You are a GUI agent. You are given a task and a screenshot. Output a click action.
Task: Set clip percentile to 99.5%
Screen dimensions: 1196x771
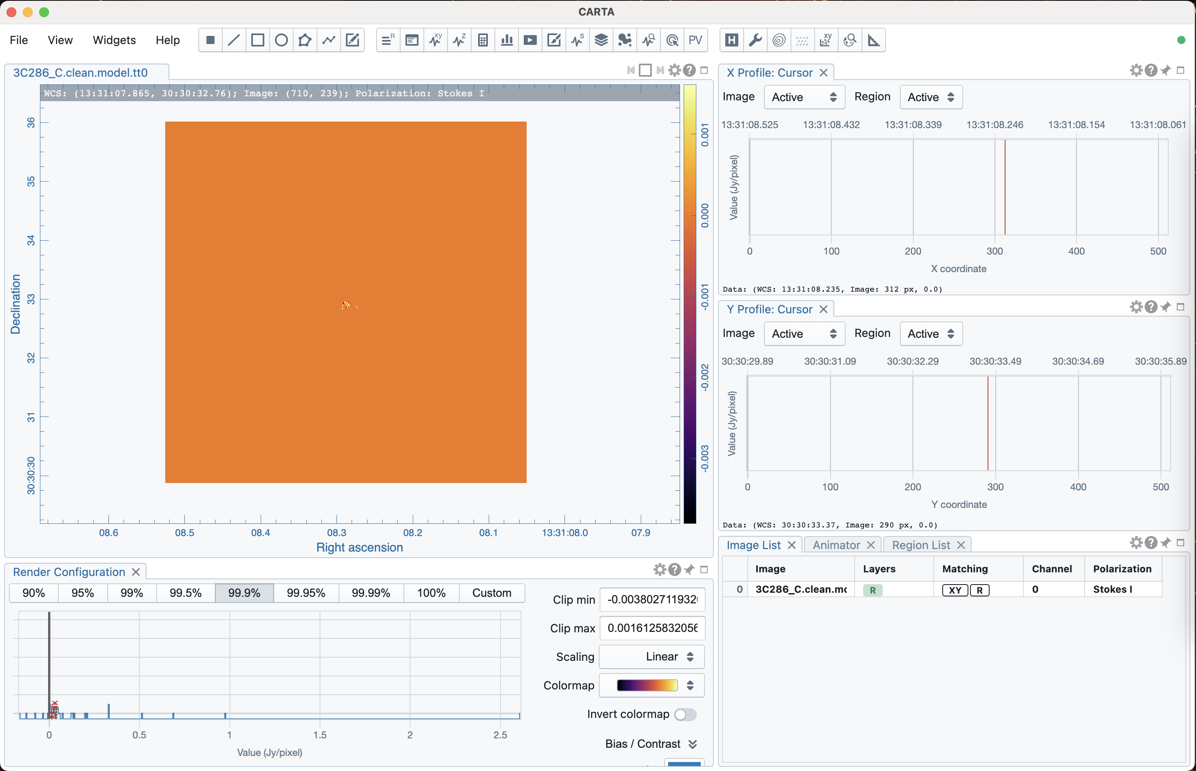click(x=186, y=593)
